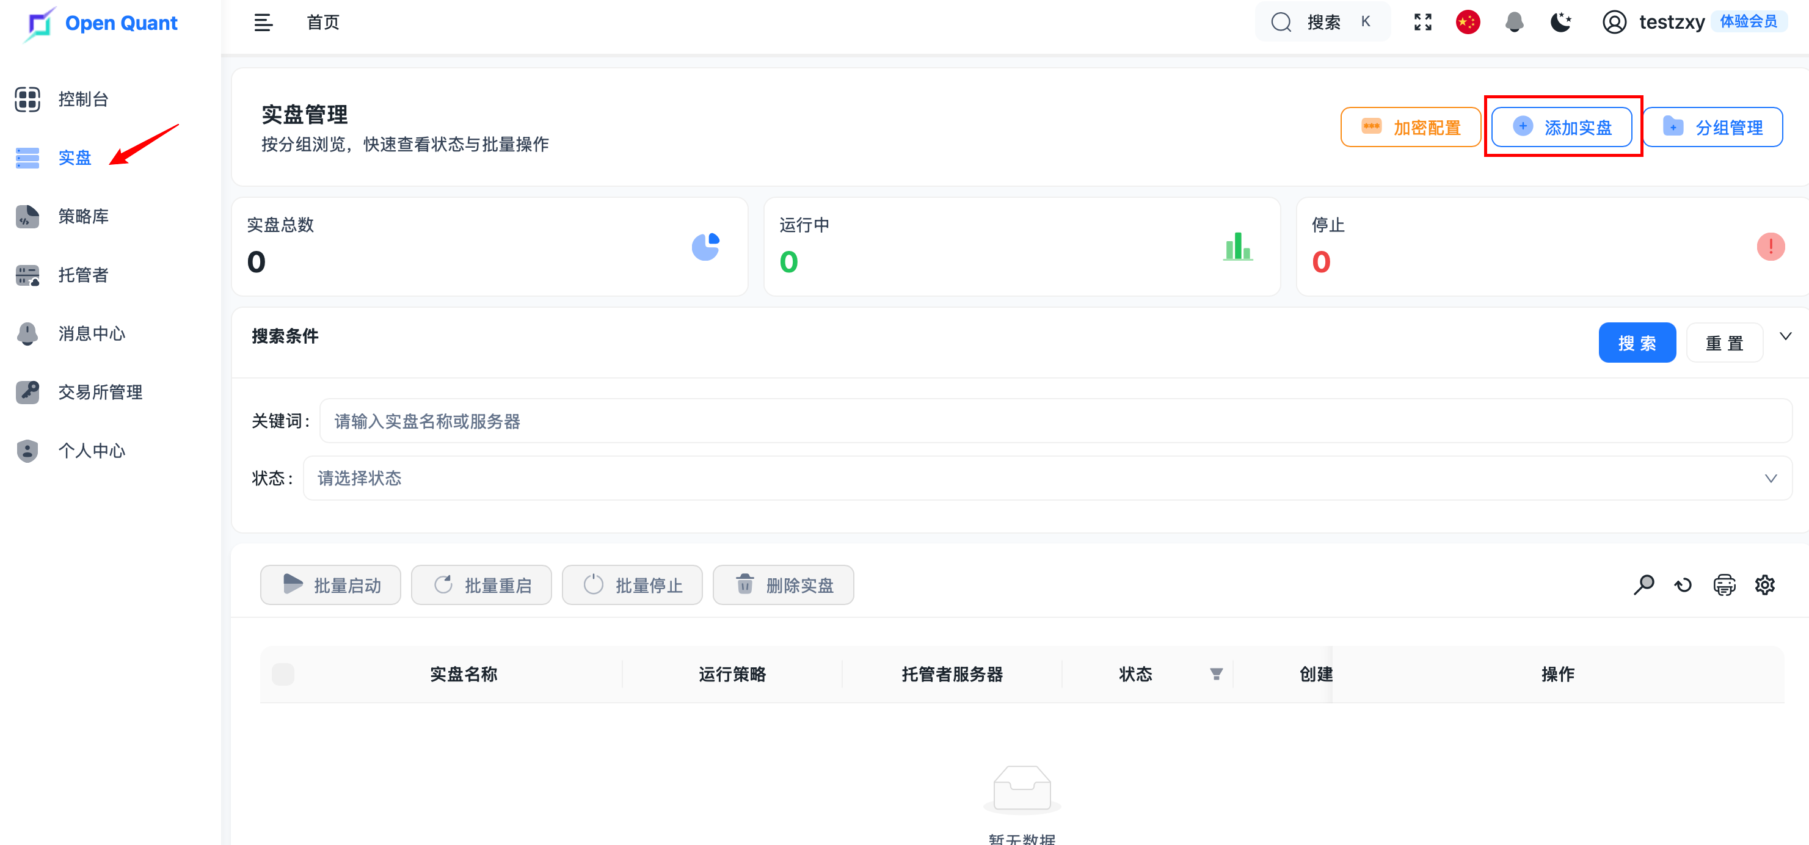The image size is (1809, 845).
Task: Collapse the search conditions chevron
Action: [1786, 336]
